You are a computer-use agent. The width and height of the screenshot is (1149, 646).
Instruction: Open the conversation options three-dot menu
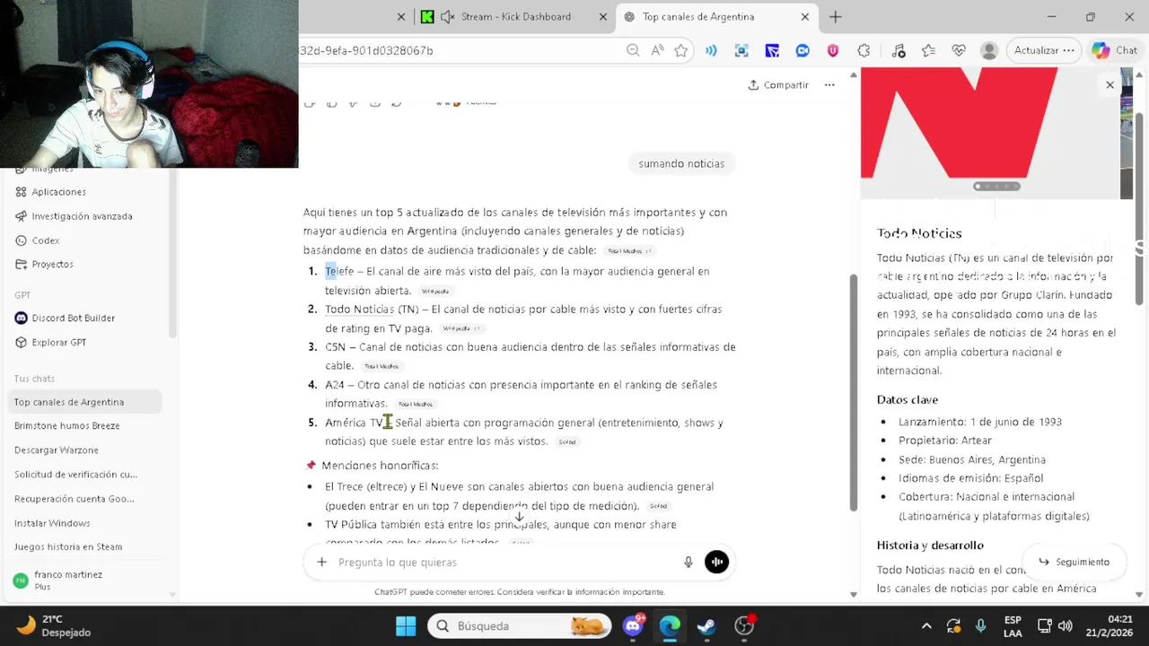point(829,84)
